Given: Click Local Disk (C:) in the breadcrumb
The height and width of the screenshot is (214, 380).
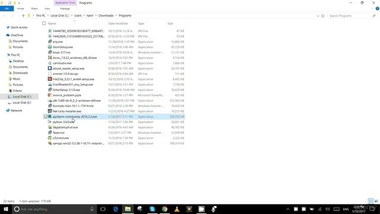Looking at the screenshot, I should [59, 15].
